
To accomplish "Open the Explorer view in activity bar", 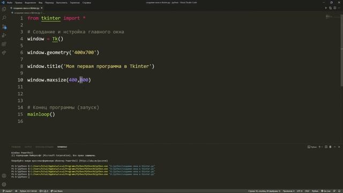I will [4, 9].
